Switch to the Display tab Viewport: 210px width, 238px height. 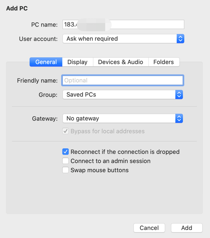(78, 62)
